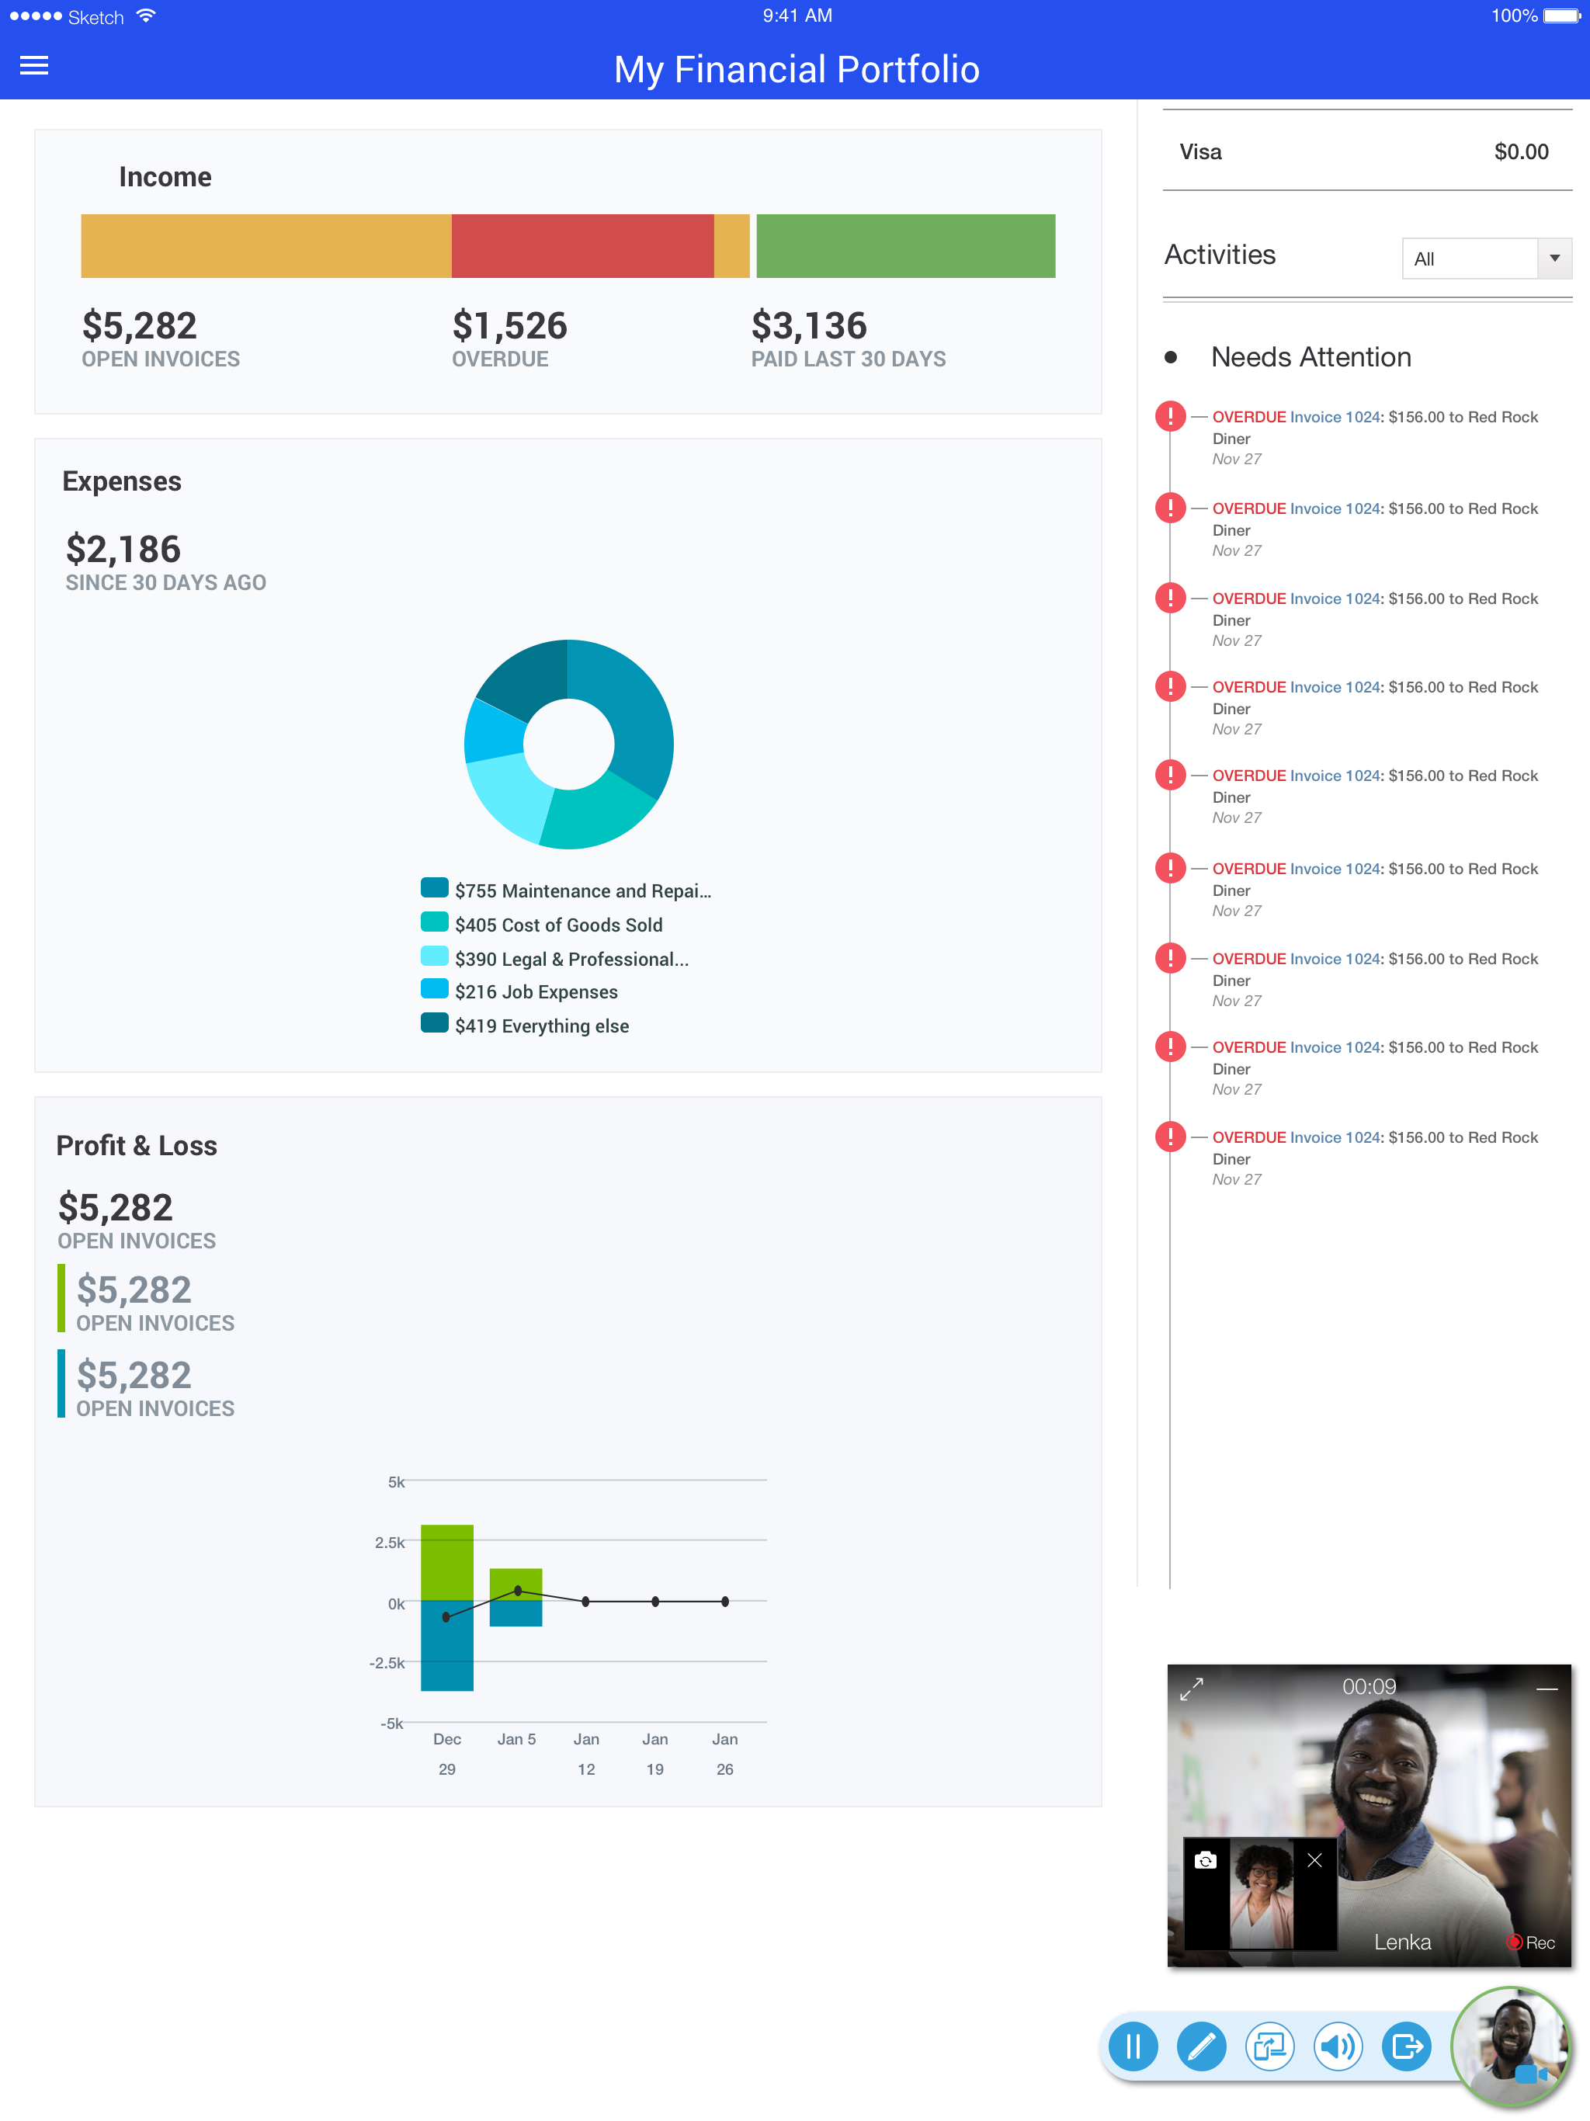Close the self-view video thumbnail
Image resolution: width=1590 pixels, height=2121 pixels.
[1314, 1860]
